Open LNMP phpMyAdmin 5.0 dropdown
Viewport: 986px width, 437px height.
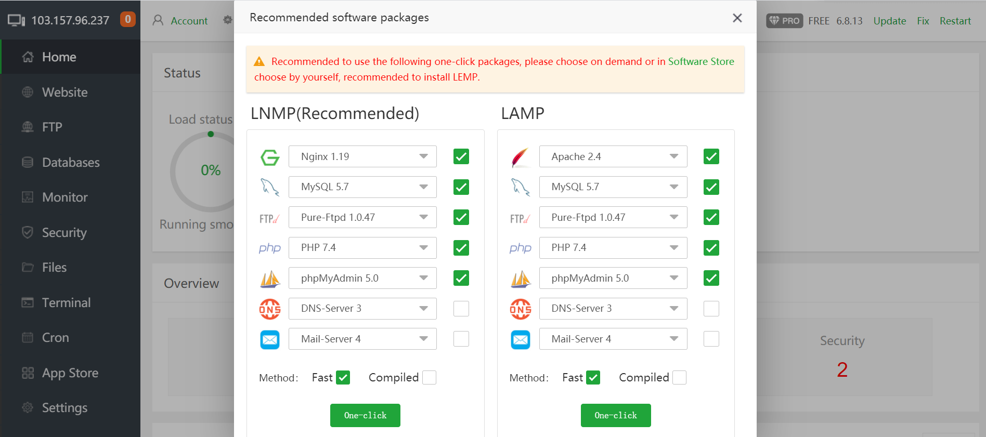point(362,278)
